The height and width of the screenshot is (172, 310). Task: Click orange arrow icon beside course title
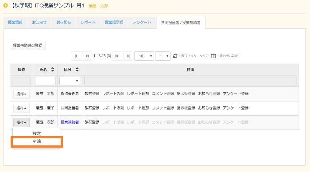[5, 6]
